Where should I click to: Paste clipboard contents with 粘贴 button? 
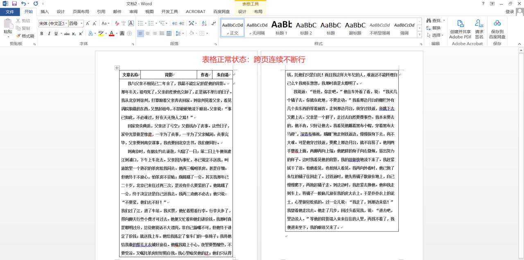8,27
